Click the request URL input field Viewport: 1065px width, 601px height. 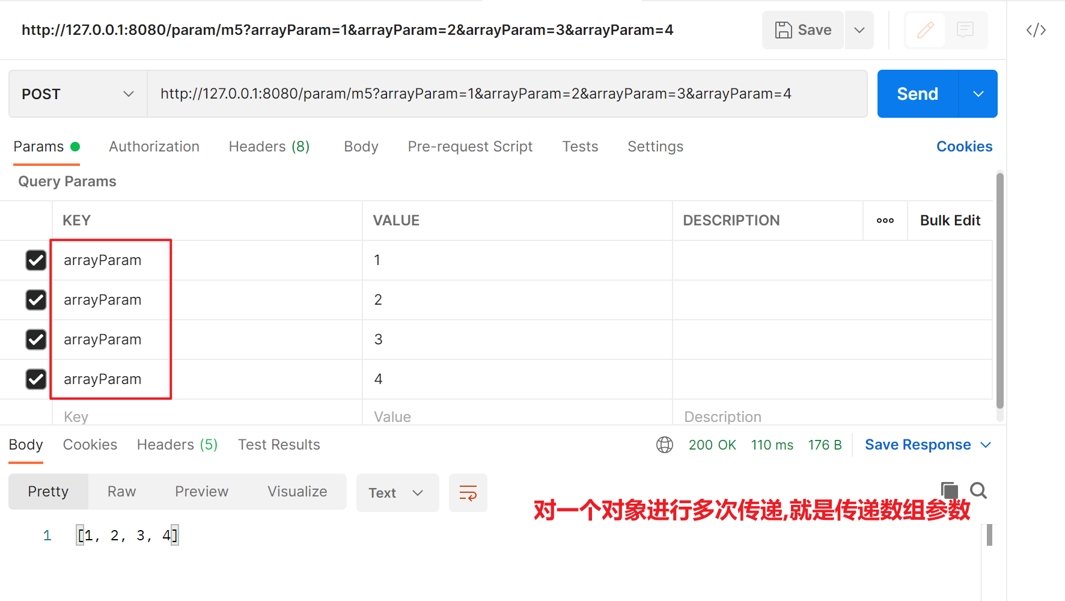tap(507, 94)
